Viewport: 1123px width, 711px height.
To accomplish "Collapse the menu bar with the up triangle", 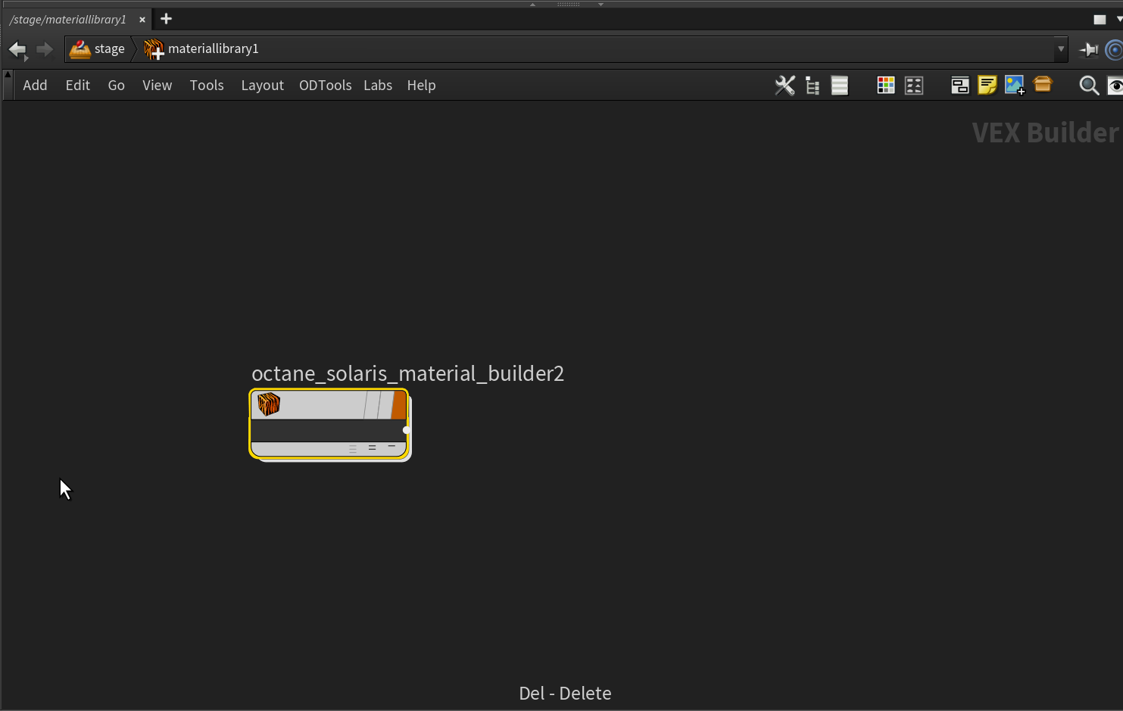I will tap(8, 74).
